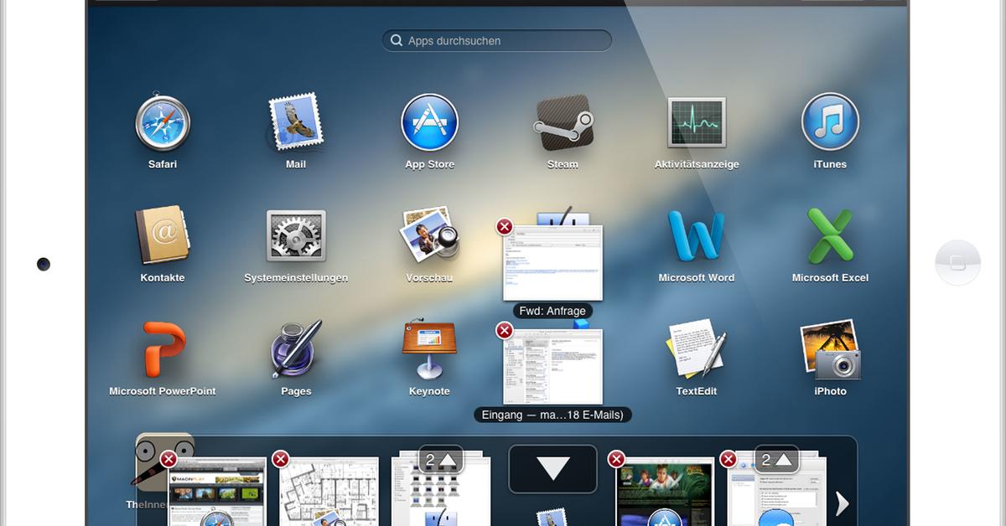Close the settings window stack thumbnail

(x=728, y=459)
